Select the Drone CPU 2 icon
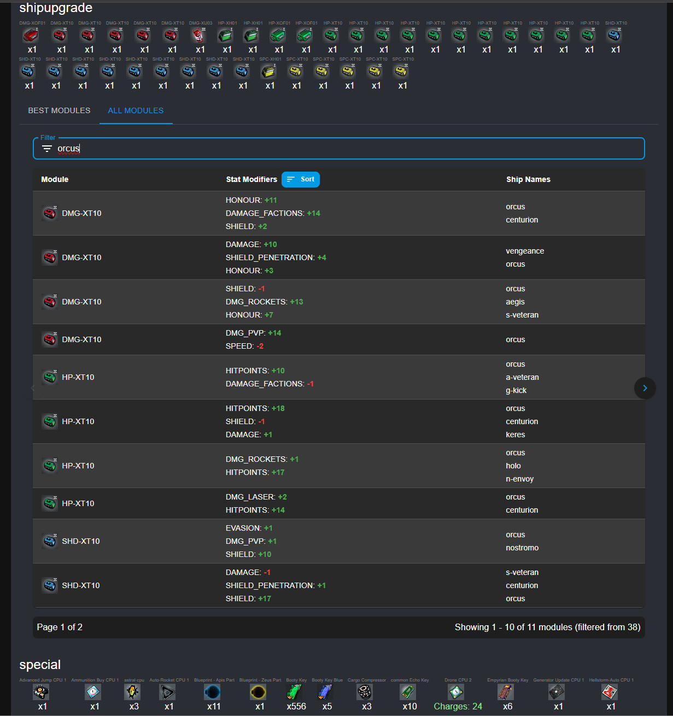 (456, 692)
